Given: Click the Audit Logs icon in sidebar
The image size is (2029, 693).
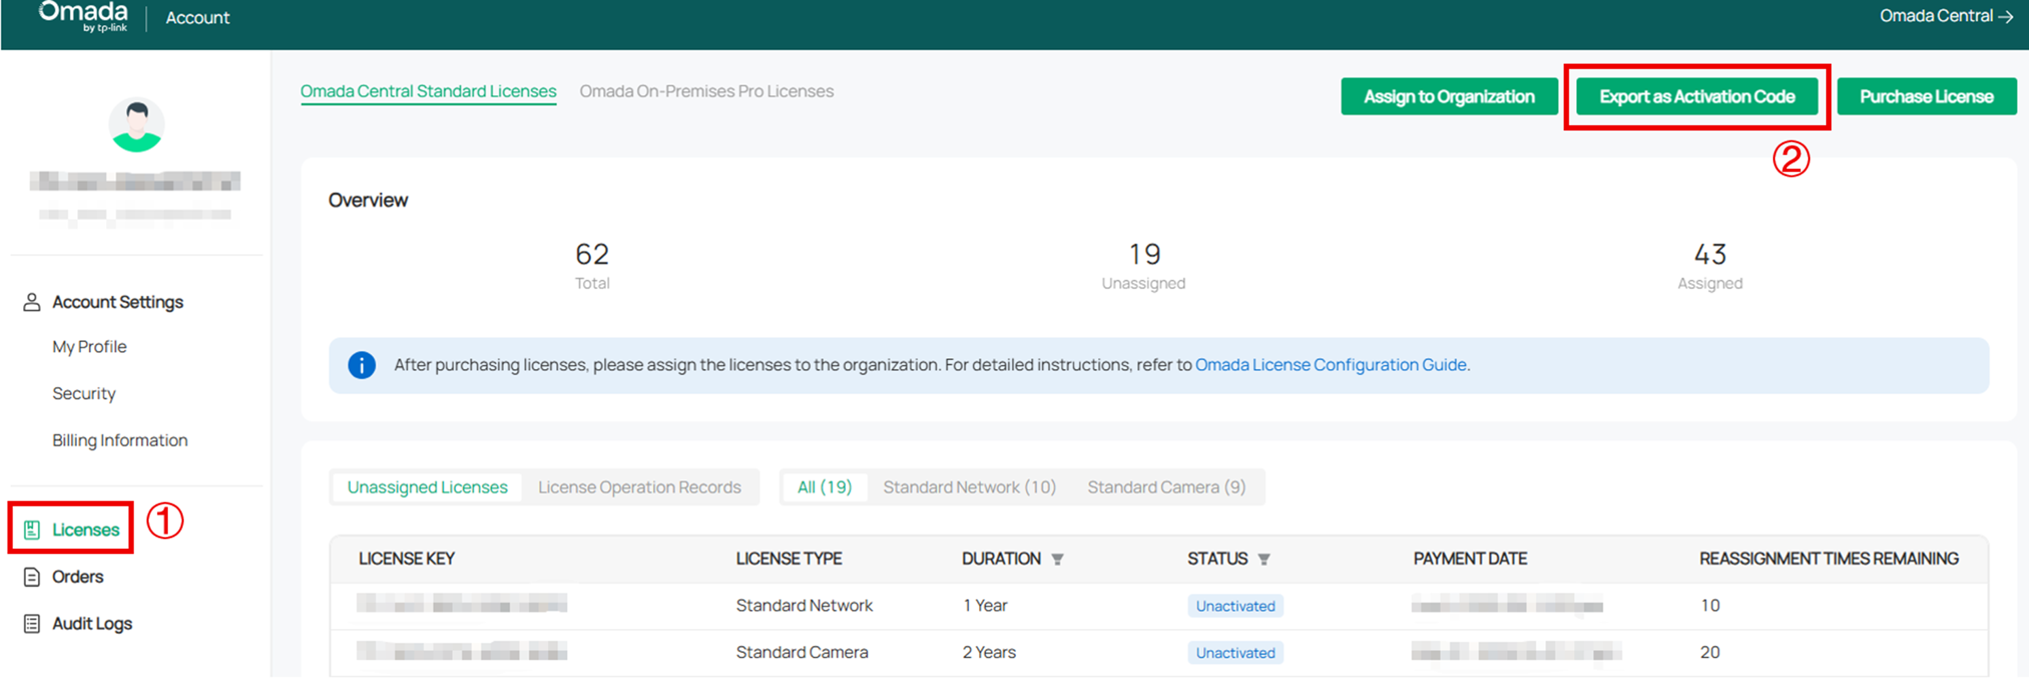Looking at the screenshot, I should pos(31,623).
